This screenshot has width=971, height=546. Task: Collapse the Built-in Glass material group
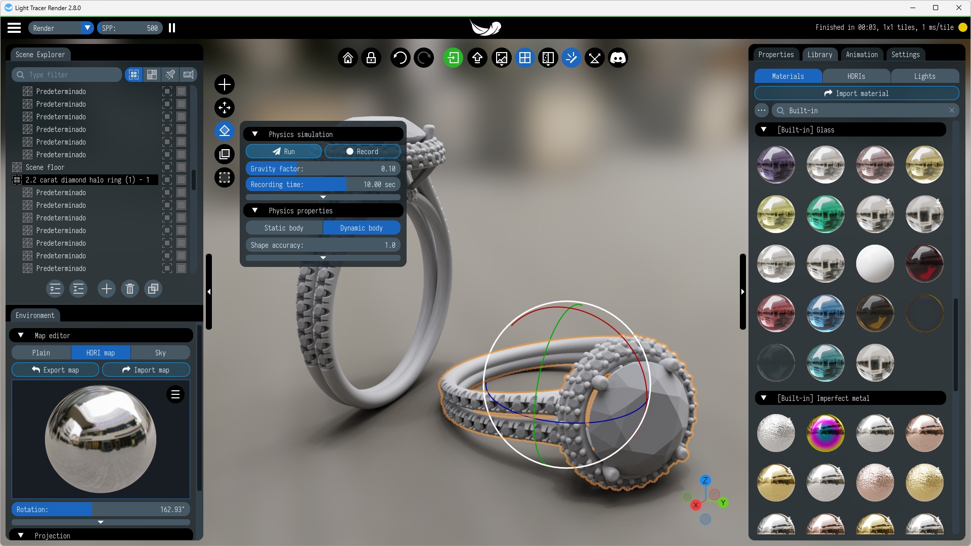point(764,130)
